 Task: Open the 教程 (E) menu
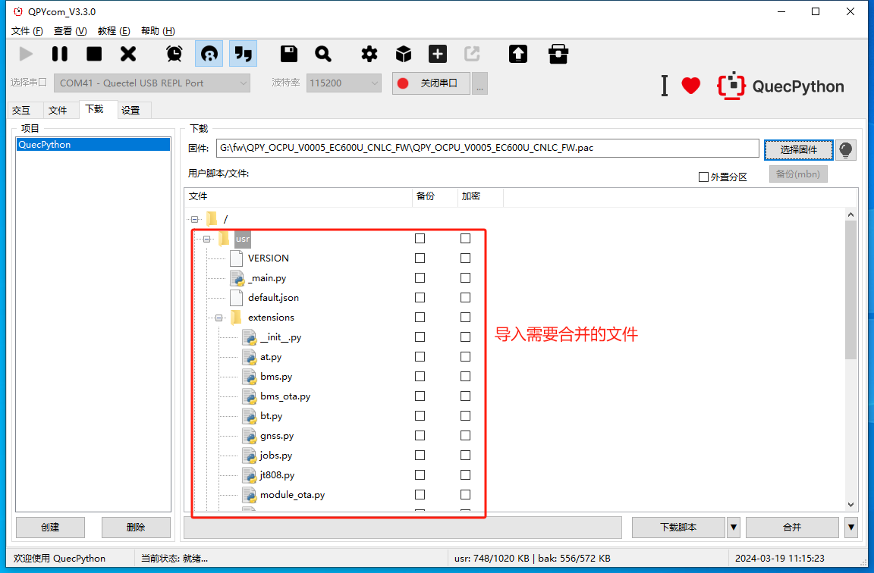tap(114, 30)
